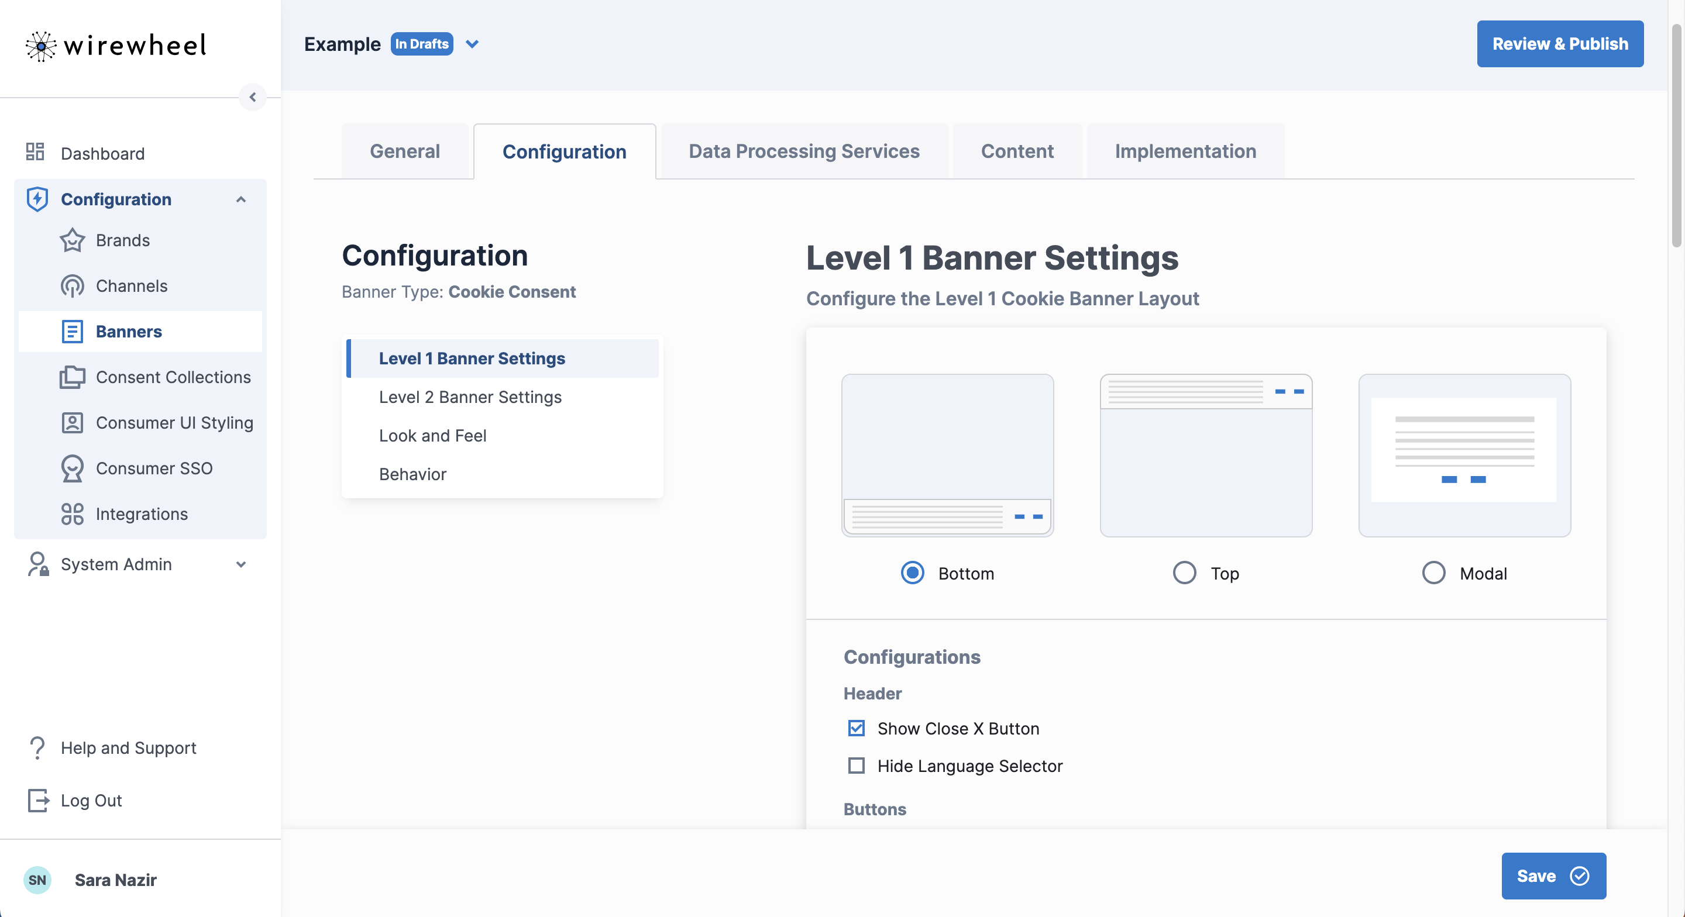
Task: Choose the Modal layout radio button
Action: coord(1433,573)
